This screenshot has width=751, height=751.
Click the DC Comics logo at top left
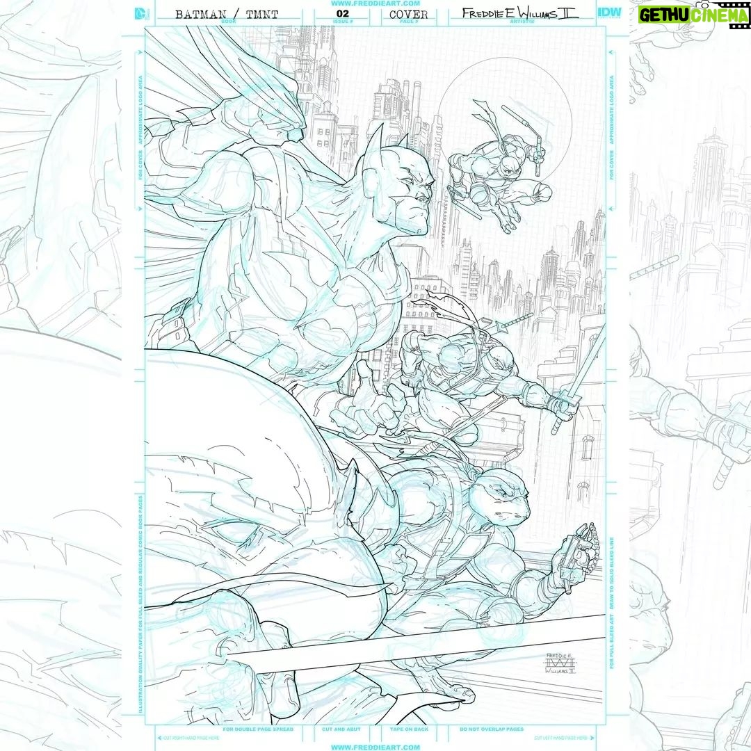pos(143,14)
